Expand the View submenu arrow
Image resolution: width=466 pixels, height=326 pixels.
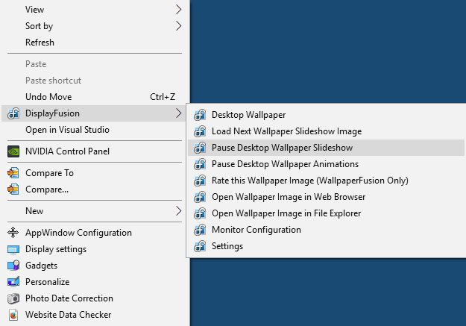coord(179,10)
